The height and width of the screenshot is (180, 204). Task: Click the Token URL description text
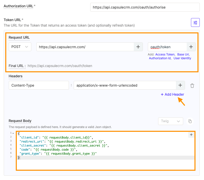coord(69,25)
